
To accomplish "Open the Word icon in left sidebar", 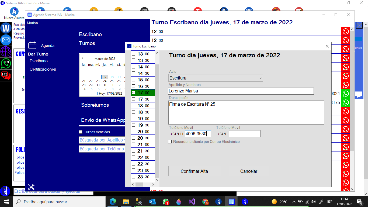I will (x=6, y=28).
